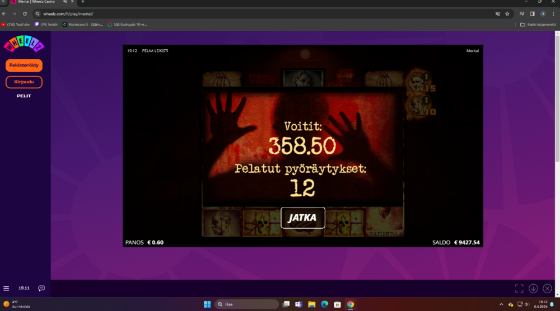Open the Chrome three-dot menu
This screenshot has height=311, width=560.
pyautogui.click(x=554, y=14)
